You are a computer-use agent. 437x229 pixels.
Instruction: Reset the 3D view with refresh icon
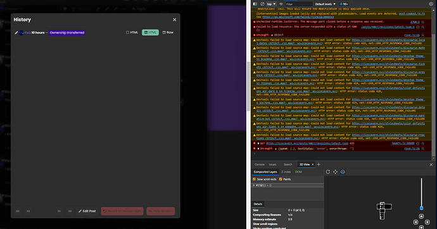328,172
